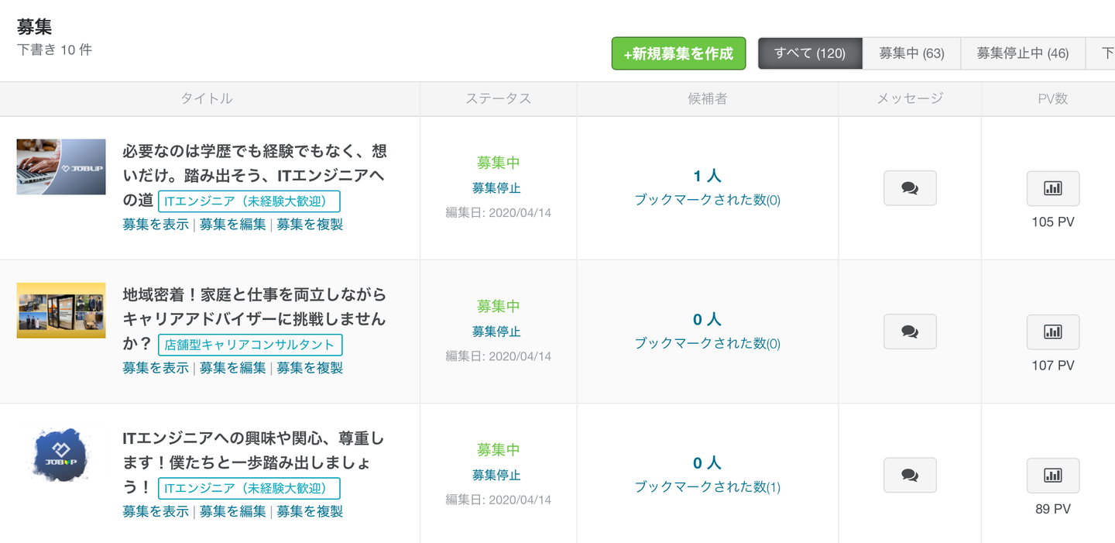Open messages for the 89 PV listing
1115x543 pixels.
(910, 476)
